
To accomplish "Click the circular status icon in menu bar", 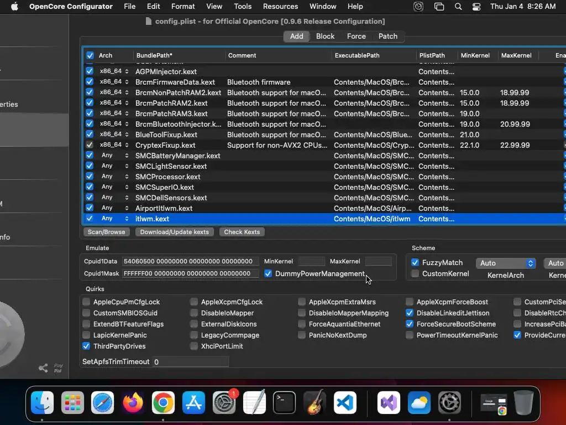I will pos(418,7).
